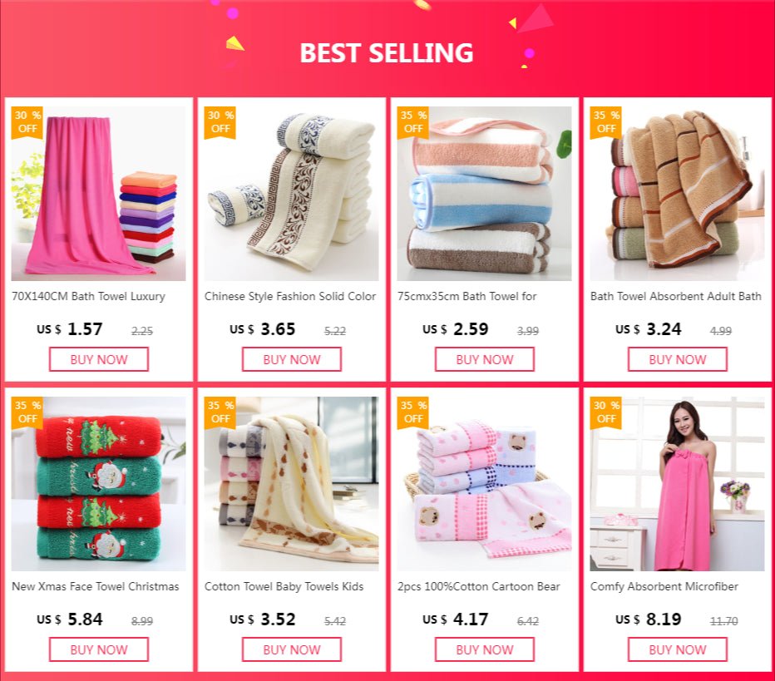Viewport: 775px width, 681px height.
Task: Open the 2pcs 100%Cotton Cartoon Bear title
Action: [478, 586]
